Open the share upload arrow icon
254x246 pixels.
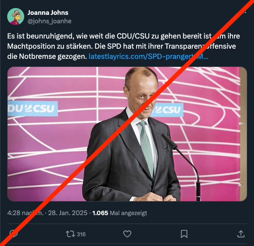coord(241,234)
